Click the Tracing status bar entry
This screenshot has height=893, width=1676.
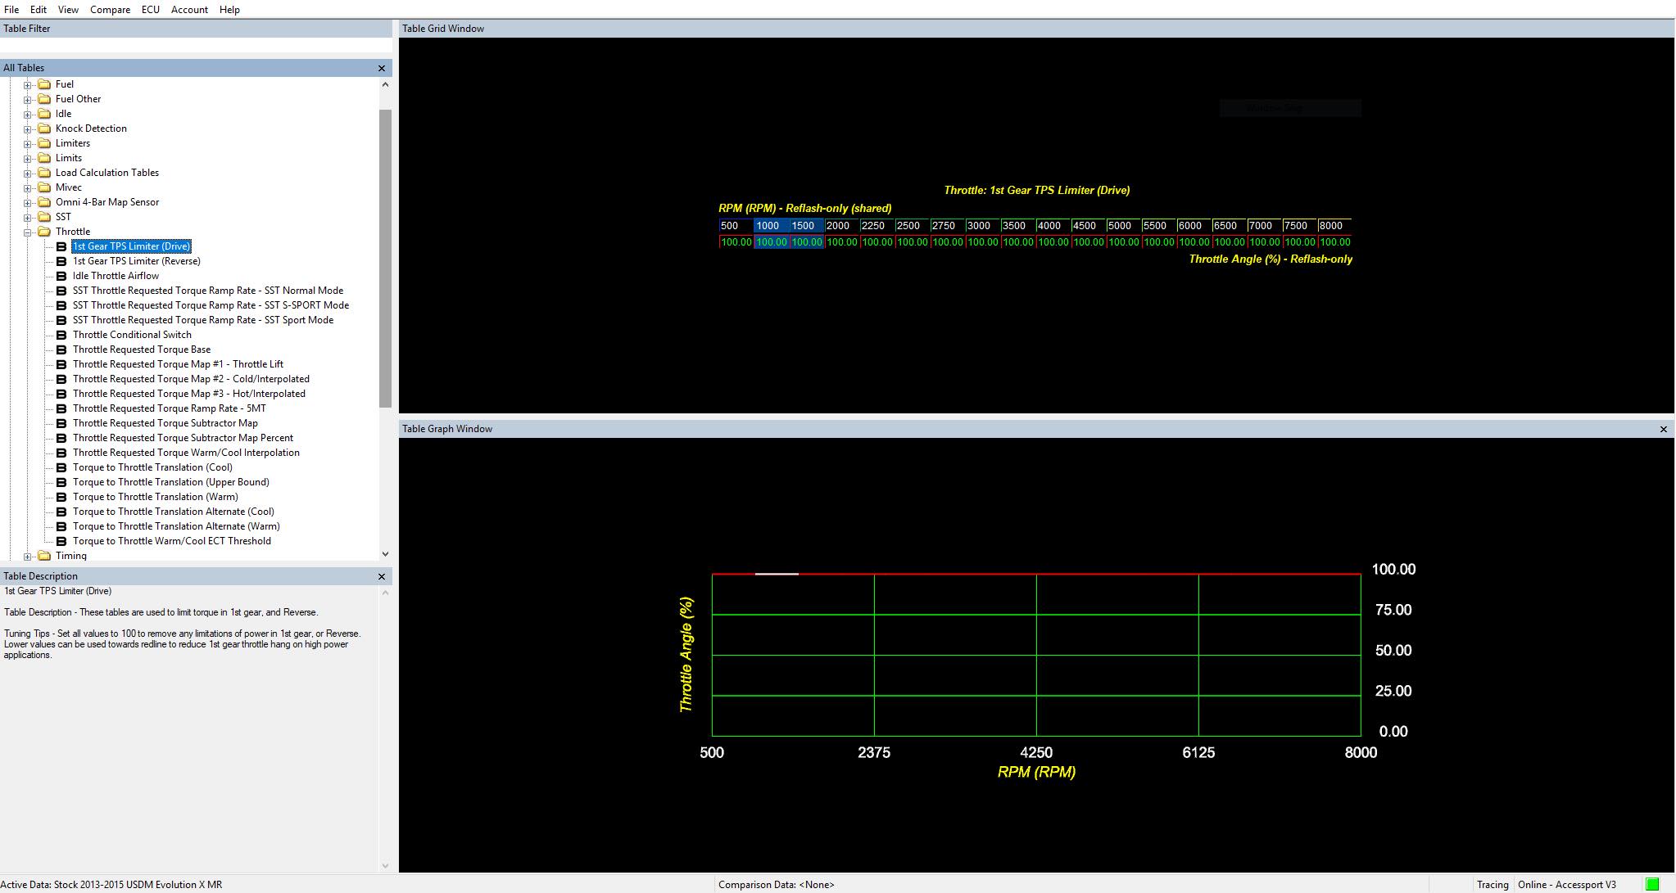click(1493, 885)
